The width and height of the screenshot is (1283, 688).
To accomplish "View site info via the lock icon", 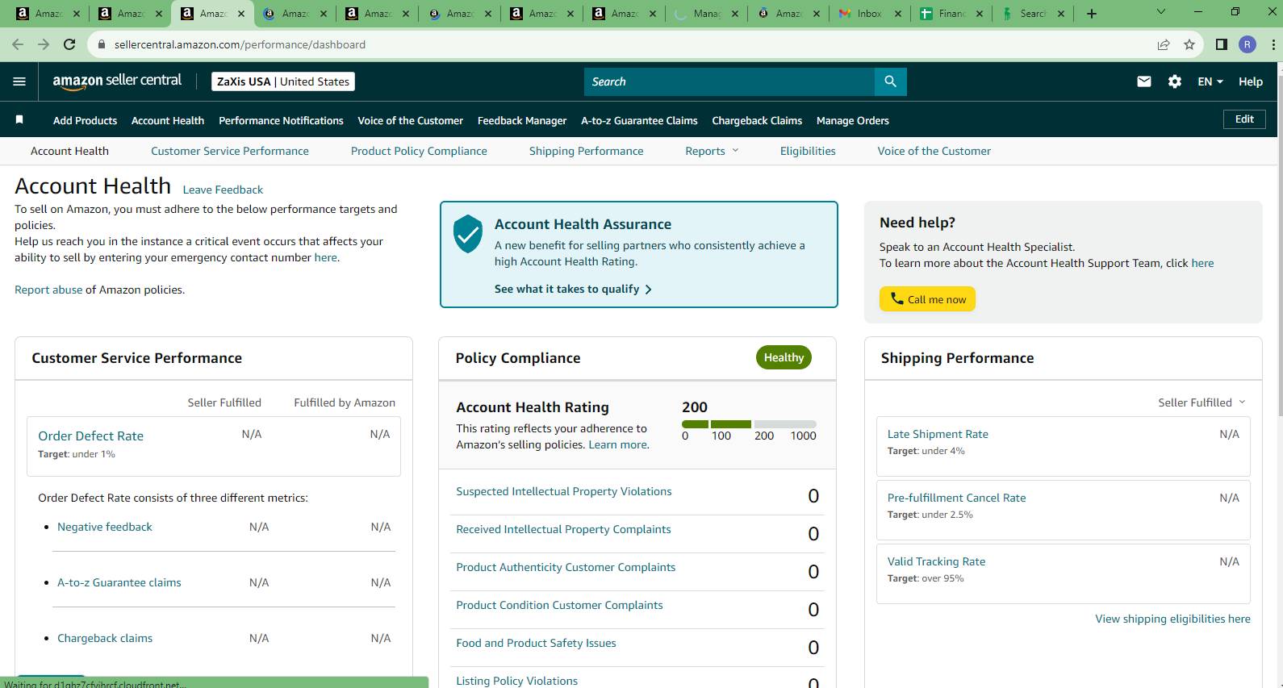I will coord(102,44).
